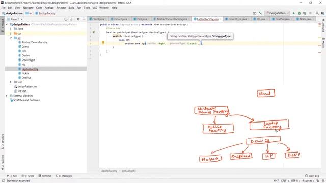This screenshot has width=326, height=183.
Task: Open the VCS menu
Action: click(95, 8)
